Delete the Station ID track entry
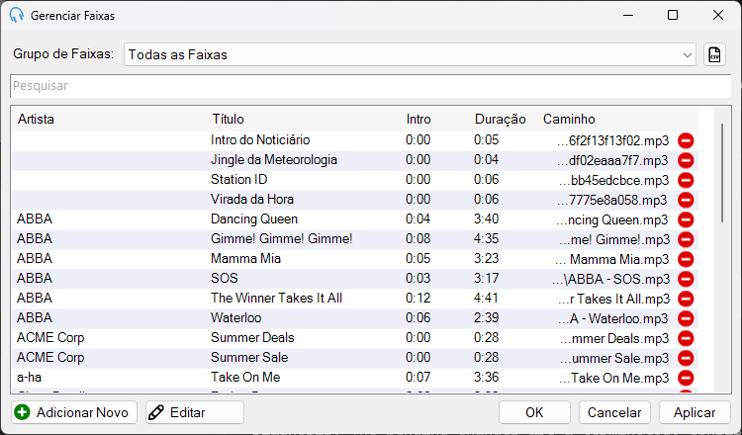The width and height of the screenshot is (742, 435). click(686, 180)
